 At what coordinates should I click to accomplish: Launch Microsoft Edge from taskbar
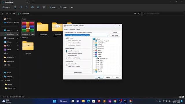click(88, 101)
